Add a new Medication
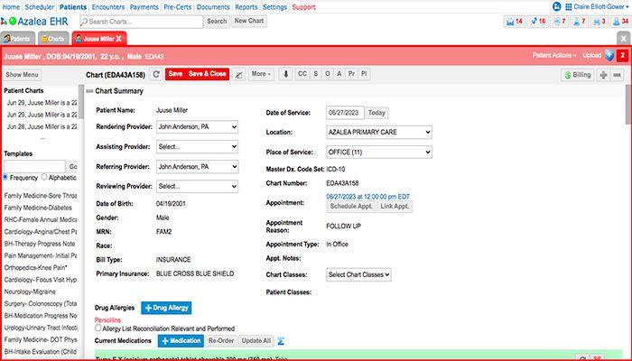The height and width of the screenshot is (361, 632). click(x=181, y=341)
